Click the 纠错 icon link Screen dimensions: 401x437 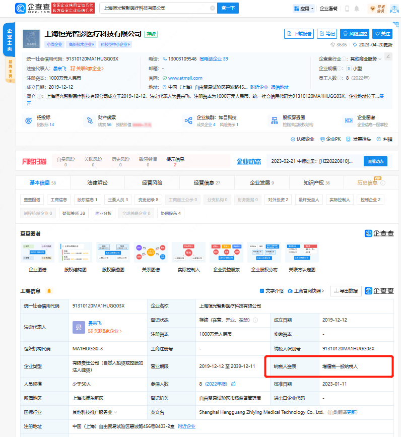[384, 139]
